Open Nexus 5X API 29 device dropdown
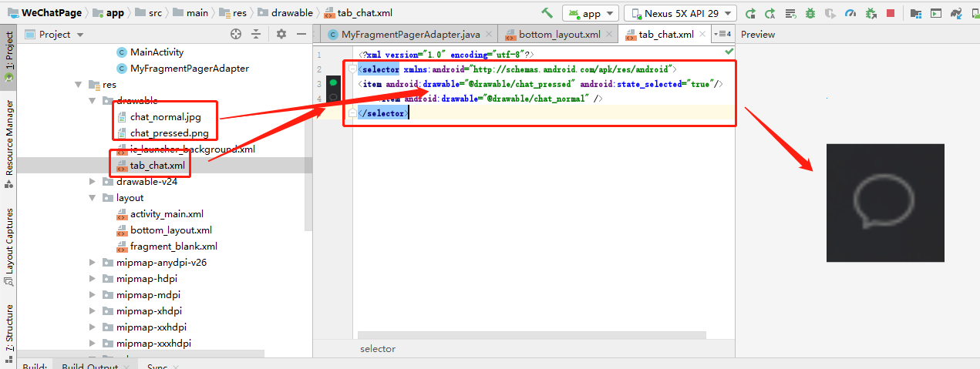The image size is (980, 369). pyautogui.click(x=680, y=13)
